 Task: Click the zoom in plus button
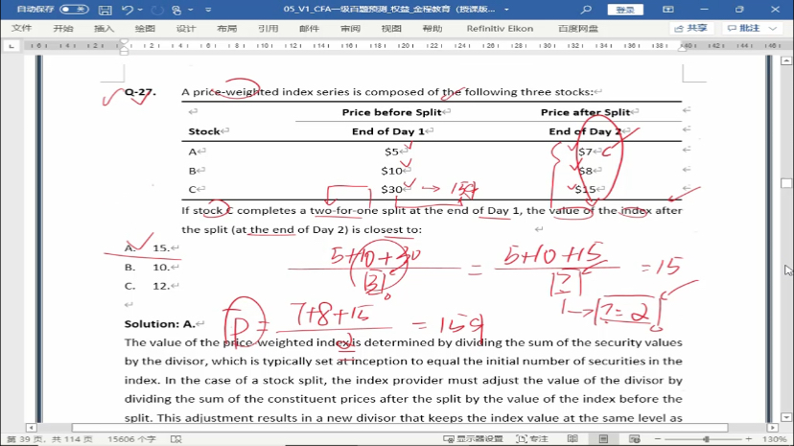(x=748, y=439)
